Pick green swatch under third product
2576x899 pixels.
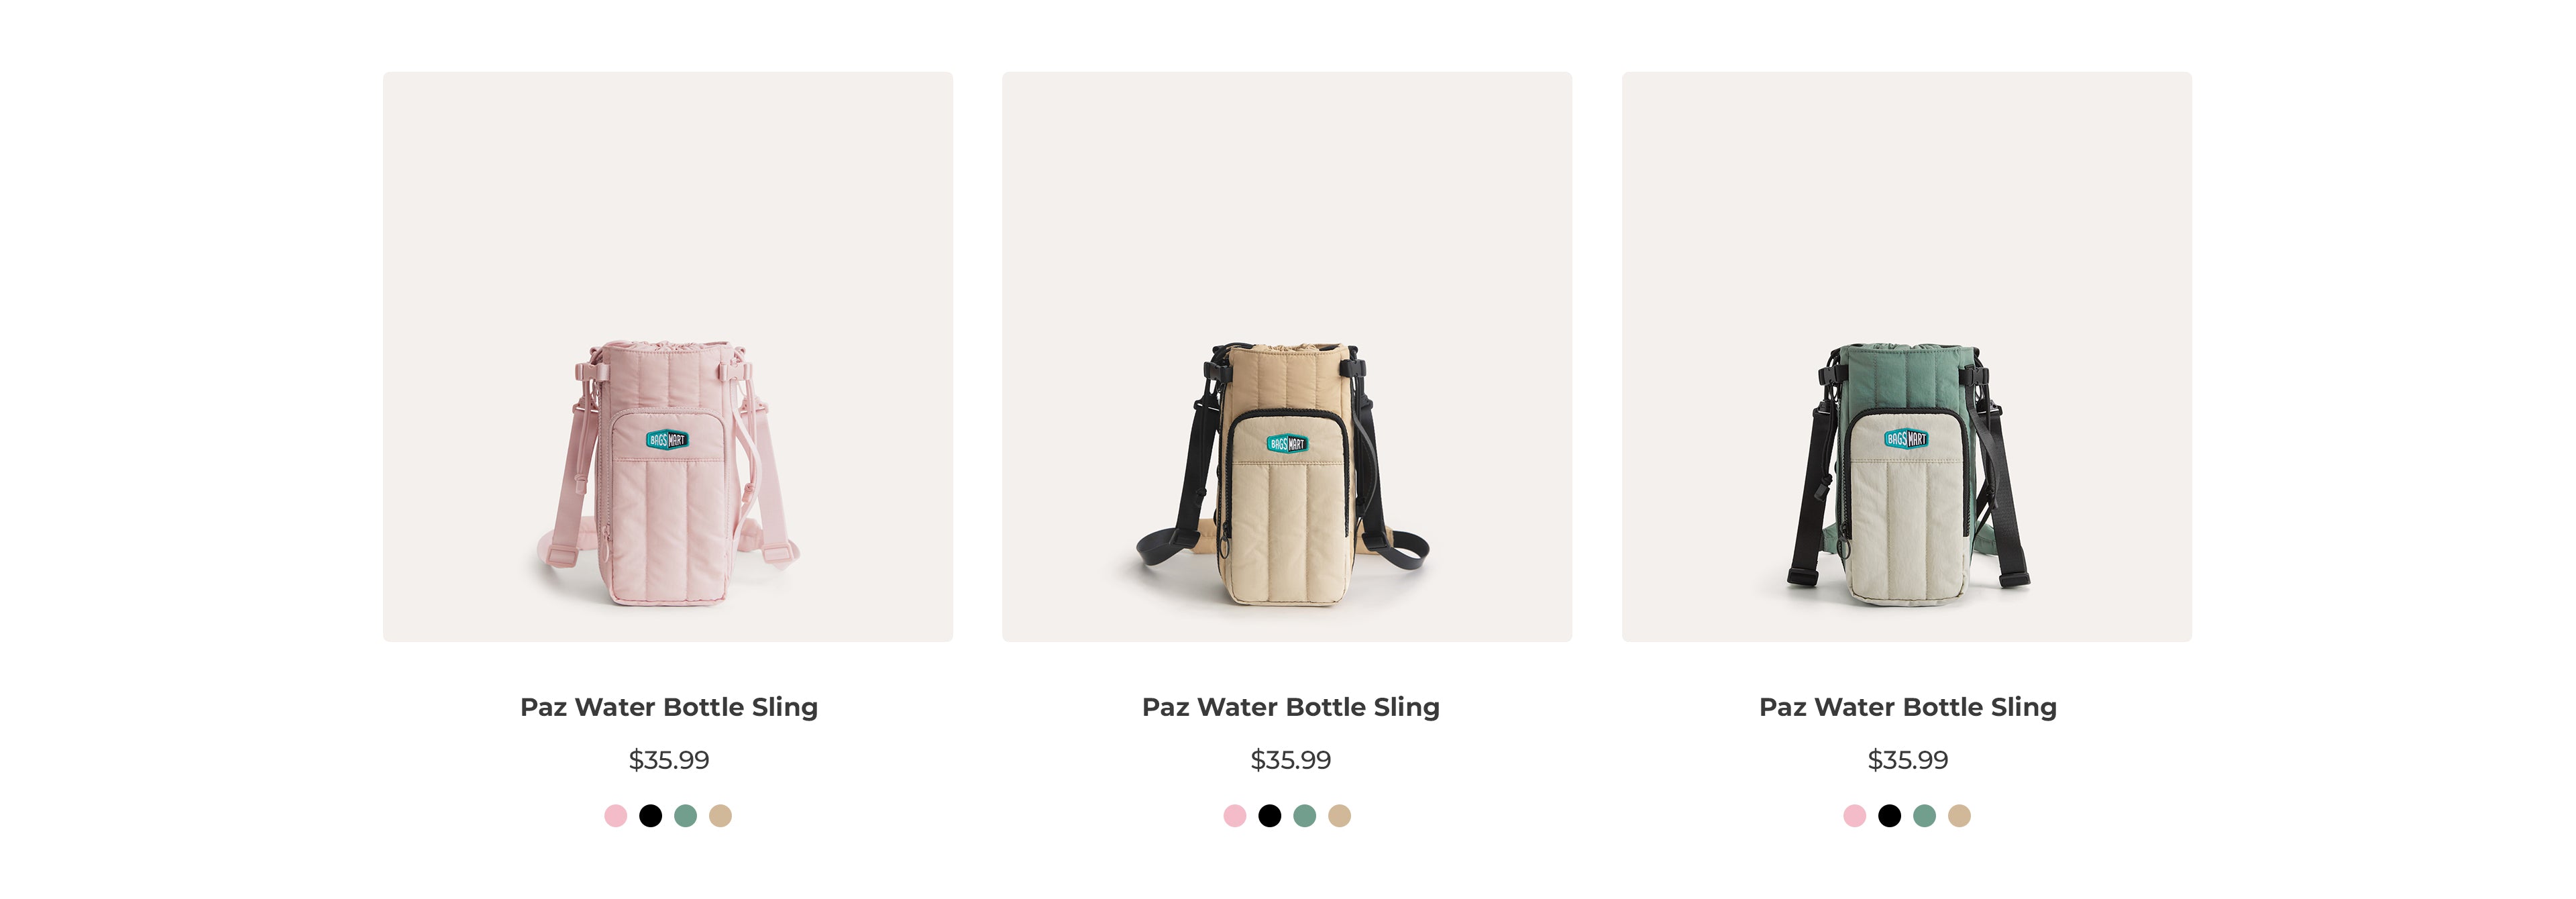1925,816
